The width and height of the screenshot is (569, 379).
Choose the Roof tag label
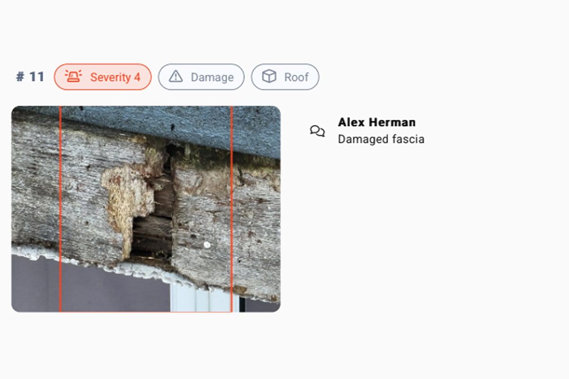[296, 77]
